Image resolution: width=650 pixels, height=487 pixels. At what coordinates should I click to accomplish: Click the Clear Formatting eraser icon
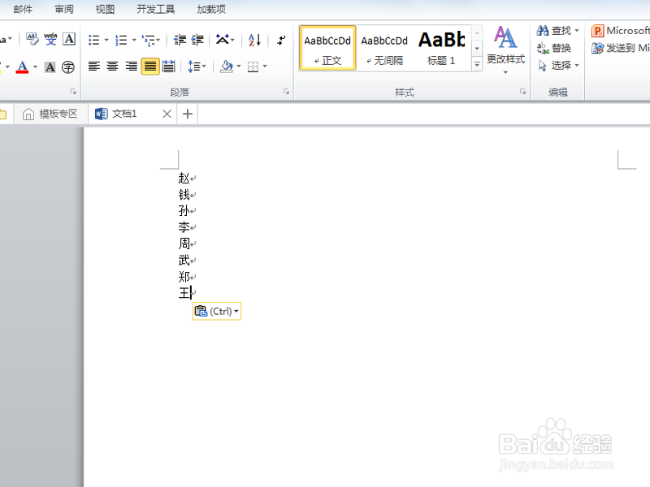(x=32, y=39)
